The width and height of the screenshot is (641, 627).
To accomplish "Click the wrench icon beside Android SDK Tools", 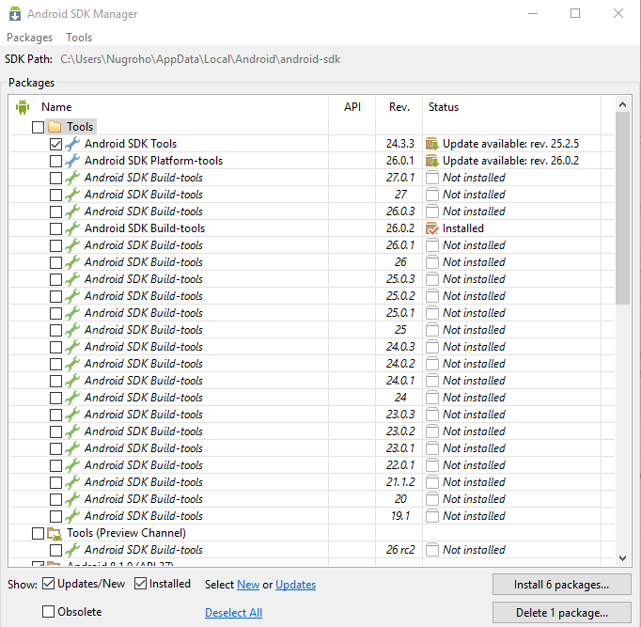I will tap(72, 144).
